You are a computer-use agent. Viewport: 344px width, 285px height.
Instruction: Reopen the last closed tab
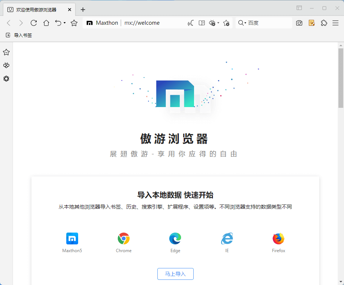(x=58, y=23)
